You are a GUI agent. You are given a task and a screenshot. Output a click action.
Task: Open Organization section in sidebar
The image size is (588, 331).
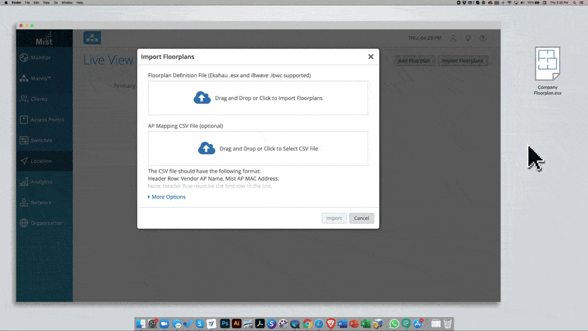[46, 223]
